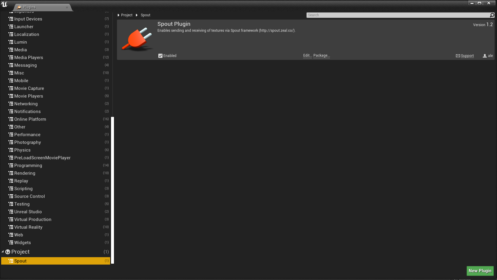This screenshot has height=280, width=497.
Task: Click the Unreal Engine logo icon
Action: click(4, 4)
